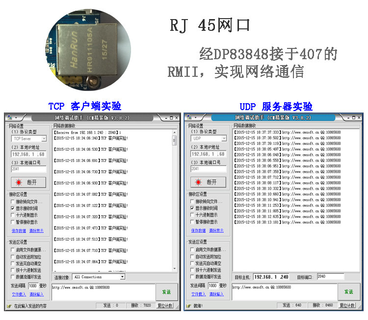
Task: Enable 数据流循环发送 checkbox in the TCP window
Action: point(13,277)
